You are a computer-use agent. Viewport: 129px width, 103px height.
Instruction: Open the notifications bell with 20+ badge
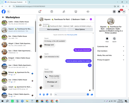click(x=119, y=12)
